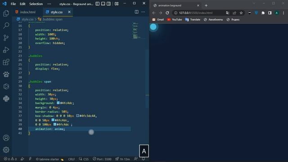Reload the browser page

(167, 13)
